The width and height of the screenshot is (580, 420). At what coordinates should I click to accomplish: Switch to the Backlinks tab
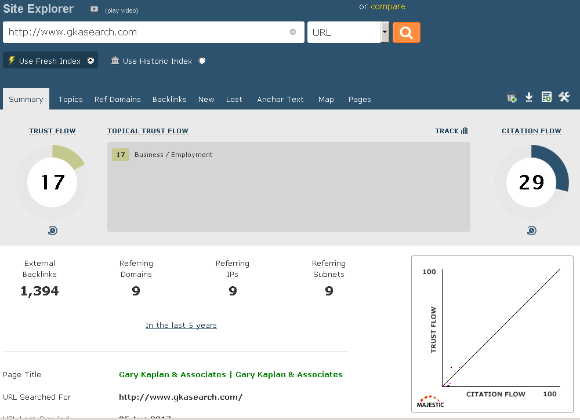pos(169,100)
